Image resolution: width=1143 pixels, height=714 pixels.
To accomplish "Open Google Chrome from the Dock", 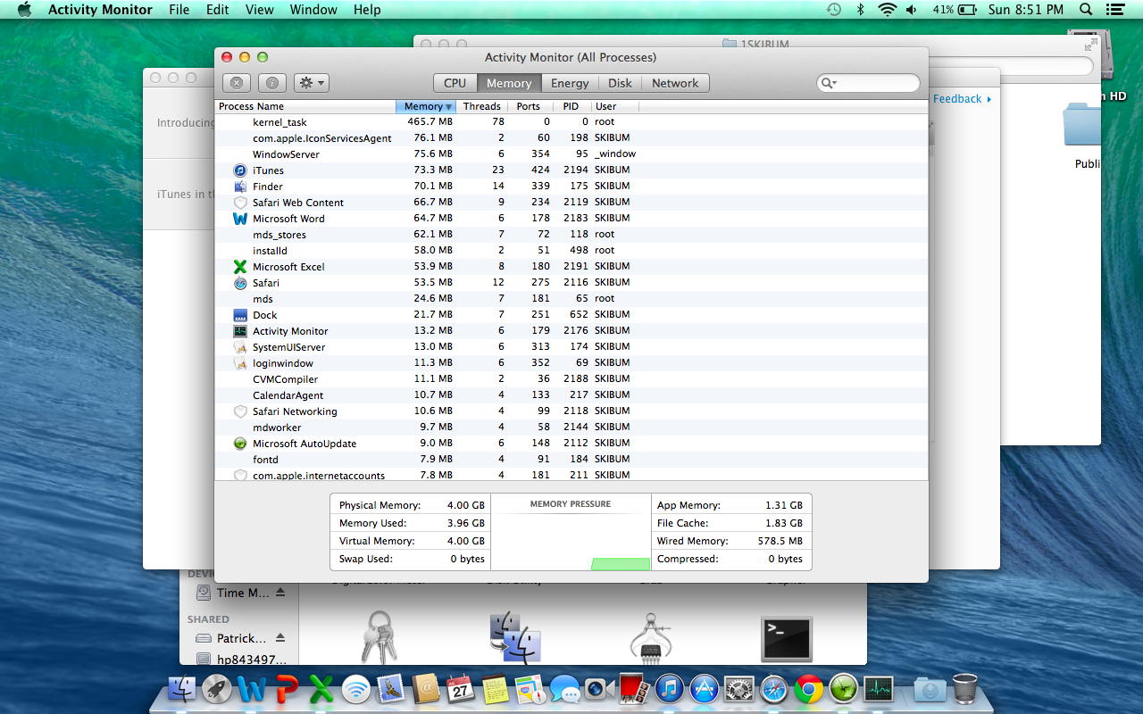I will (x=809, y=689).
